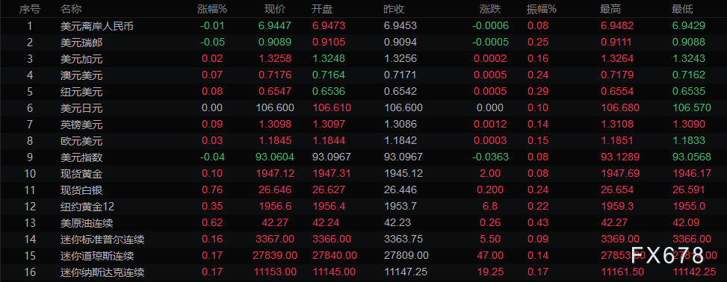Open the 美元离岸人民币 row
This screenshot has width=727, height=282.
(x=363, y=26)
